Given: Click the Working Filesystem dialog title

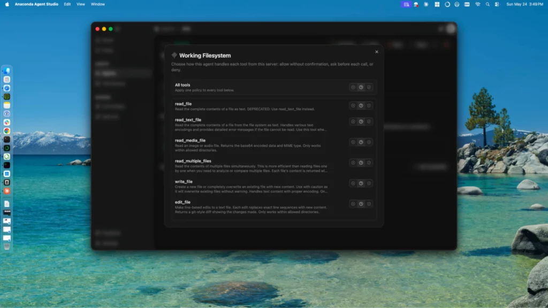Looking at the screenshot, I should (205, 56).
